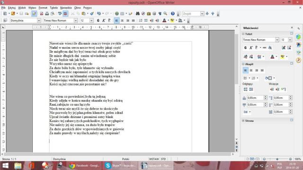This screenshot has height=170, width=303.
Task: Click the Font Color icon in toolbar
Action: click(x=164, y=20)
